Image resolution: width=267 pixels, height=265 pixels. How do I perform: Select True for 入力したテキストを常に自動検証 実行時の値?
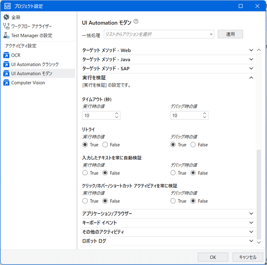coord(85,173)
